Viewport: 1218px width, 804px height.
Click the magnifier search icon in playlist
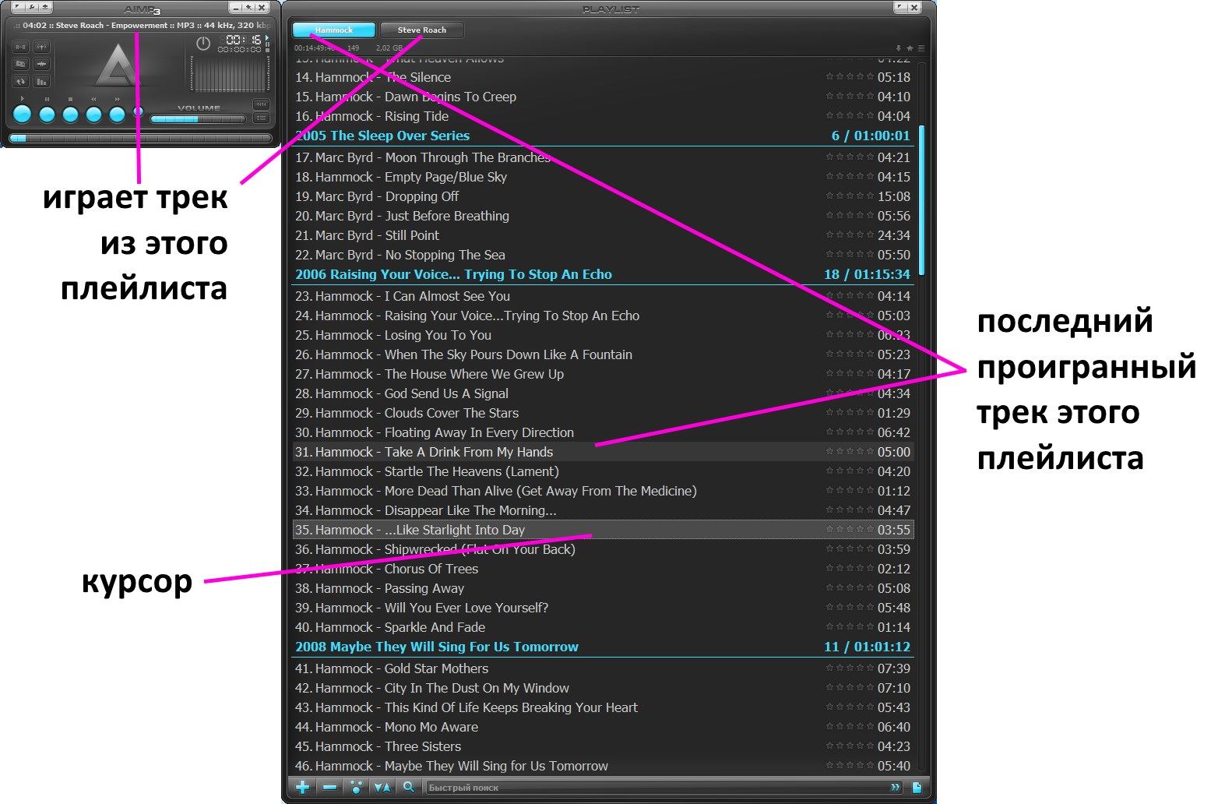(408, 787)
